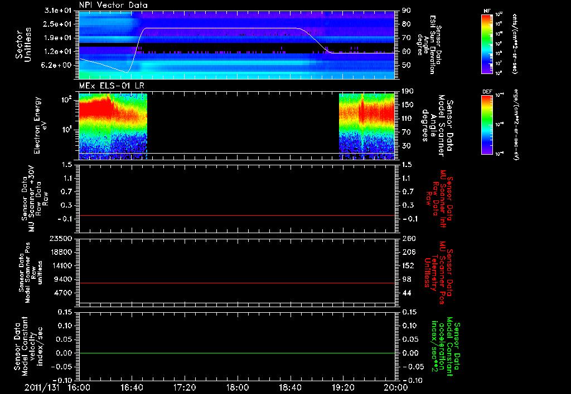Click the "Electron Energy eV" axis label
Viewport: 571px width, 394px height.
(x=40, y=125)
